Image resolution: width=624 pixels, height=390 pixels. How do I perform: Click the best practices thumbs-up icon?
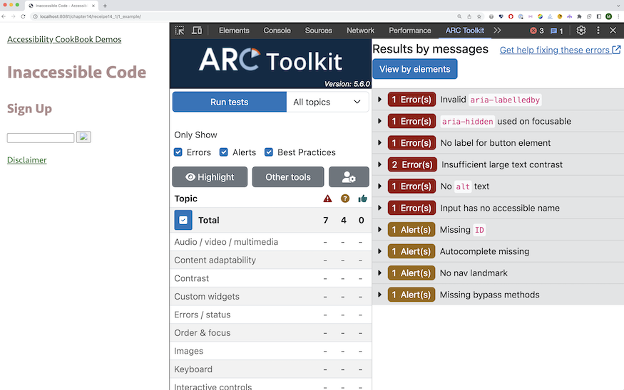pos(362,199)
